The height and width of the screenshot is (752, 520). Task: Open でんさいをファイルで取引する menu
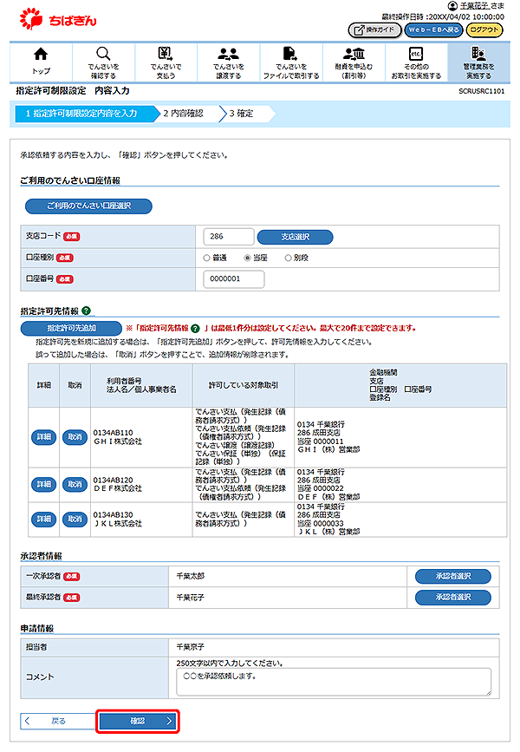(x=291, y=62)
